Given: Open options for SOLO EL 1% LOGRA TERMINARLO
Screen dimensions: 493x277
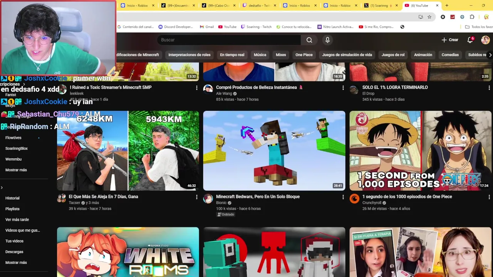Looking at the screenshot, I should click(x=489, y=88).
